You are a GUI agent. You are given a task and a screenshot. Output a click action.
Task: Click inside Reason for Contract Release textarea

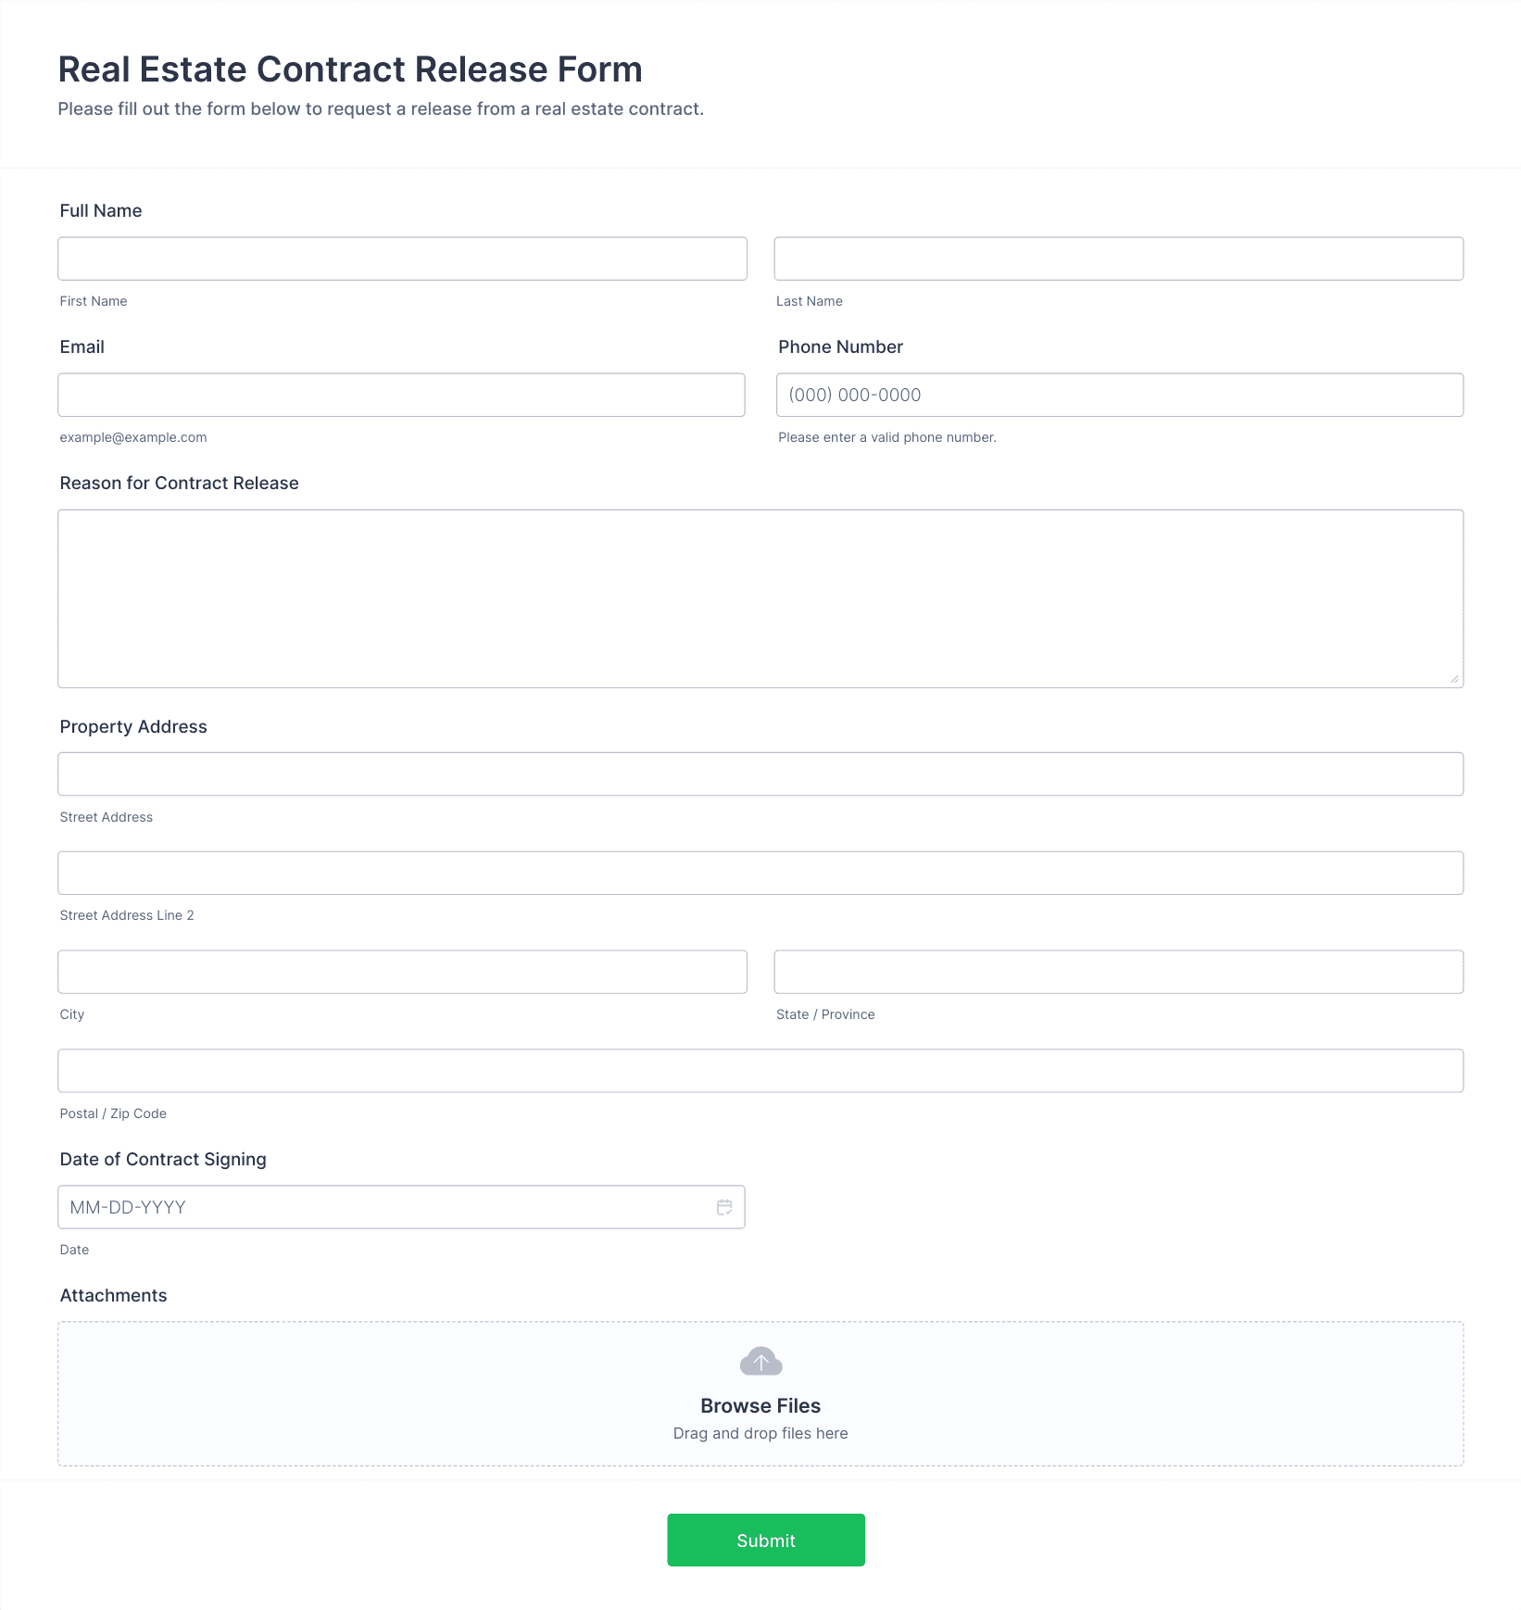click(x=760, y=598)
